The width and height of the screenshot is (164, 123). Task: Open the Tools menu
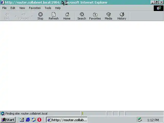click(48, 8)
